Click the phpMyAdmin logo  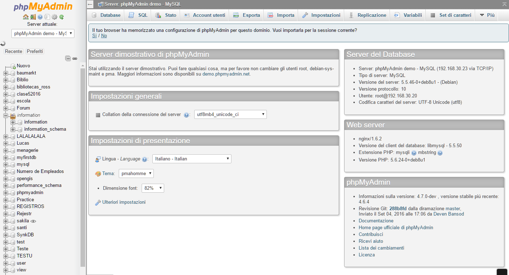click(x=43, y=6)
